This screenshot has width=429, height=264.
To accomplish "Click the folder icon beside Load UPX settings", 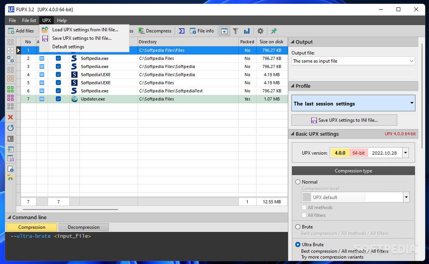I will click(x=45, y=29).
